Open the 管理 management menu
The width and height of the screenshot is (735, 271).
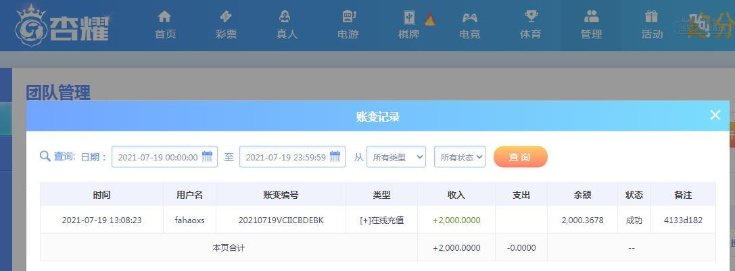591,24
